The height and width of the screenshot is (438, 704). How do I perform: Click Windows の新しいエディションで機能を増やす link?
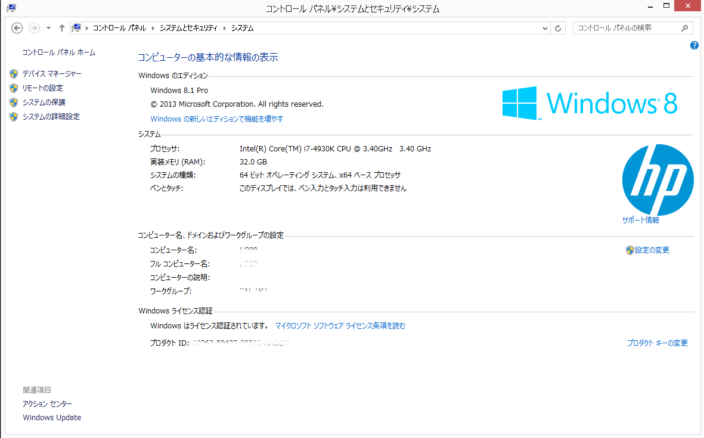(x=217, y=119)
